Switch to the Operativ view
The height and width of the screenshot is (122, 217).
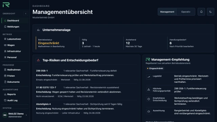pos(186,12)
